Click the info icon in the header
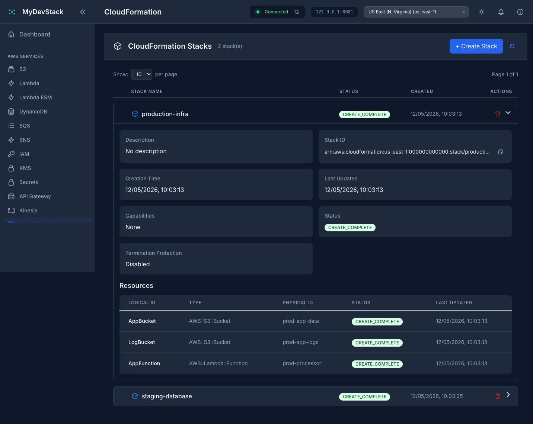Image resolution: width=533 pixels, height=424 pixels. pos(520,12)
